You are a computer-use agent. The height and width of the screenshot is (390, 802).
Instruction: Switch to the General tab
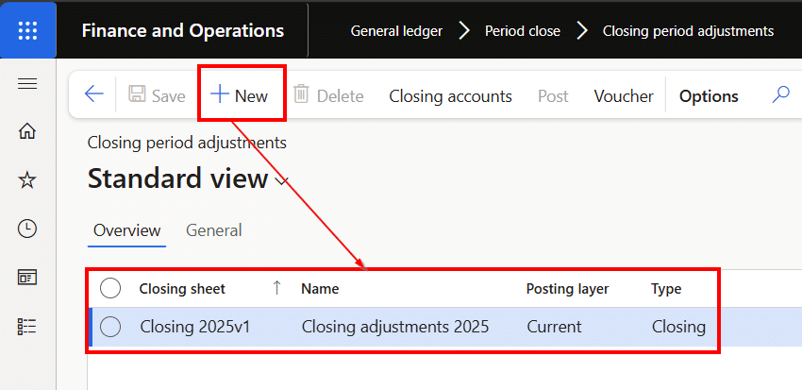(214, 230)
